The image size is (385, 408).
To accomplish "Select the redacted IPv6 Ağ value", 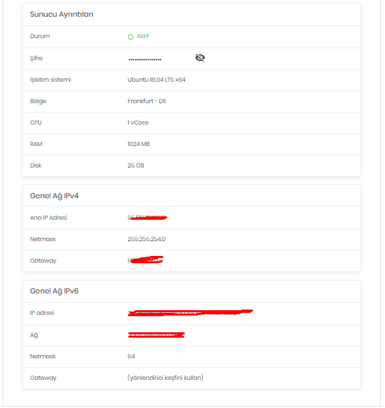I will click(156, 335).
